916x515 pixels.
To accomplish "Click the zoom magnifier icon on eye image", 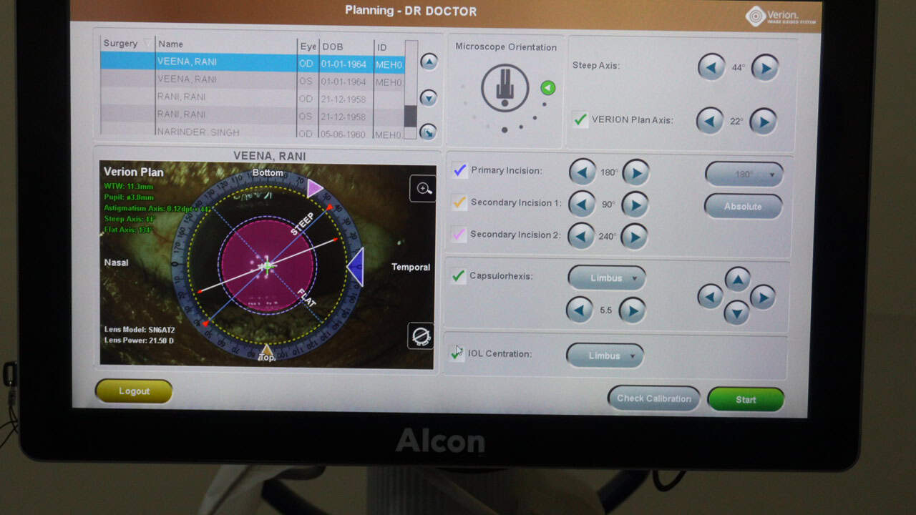I will click(x=423, y=189).
